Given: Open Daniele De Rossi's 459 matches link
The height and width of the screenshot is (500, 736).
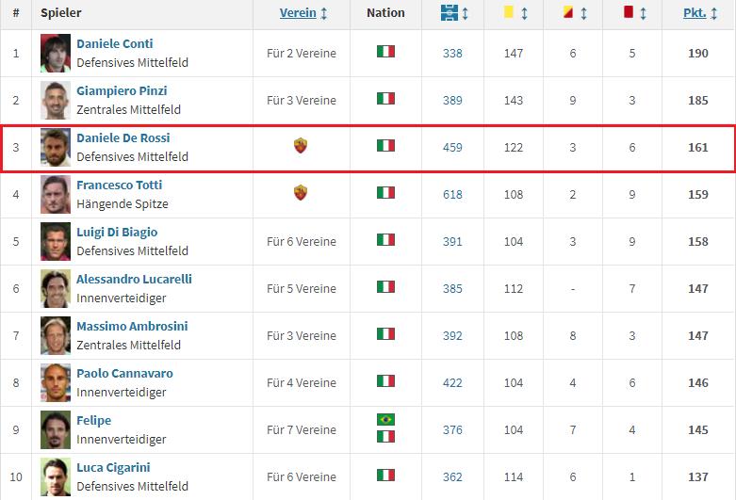Looking at the screenshot, I should [452, 147].
